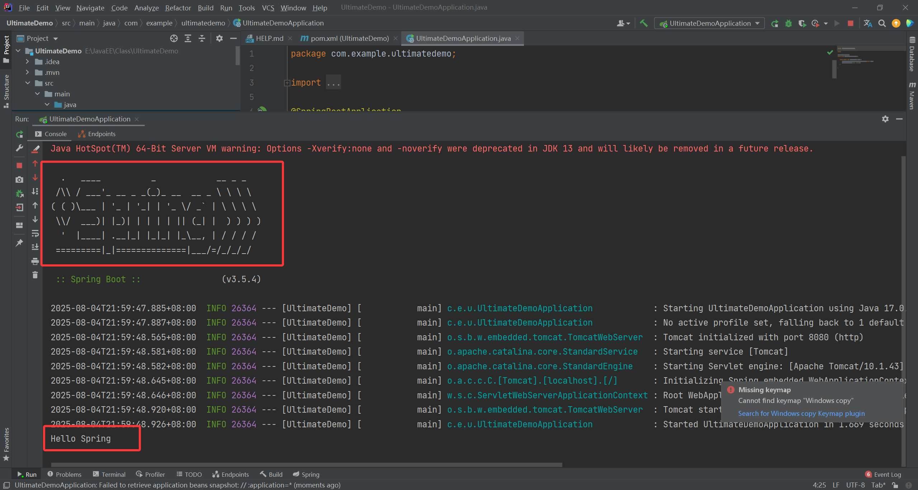Image resolution: width=918 pixels, height=490 pixels.
Task: Switch to the pom.xml (UltimateDemo) editor tab
Action: point(349,38)
